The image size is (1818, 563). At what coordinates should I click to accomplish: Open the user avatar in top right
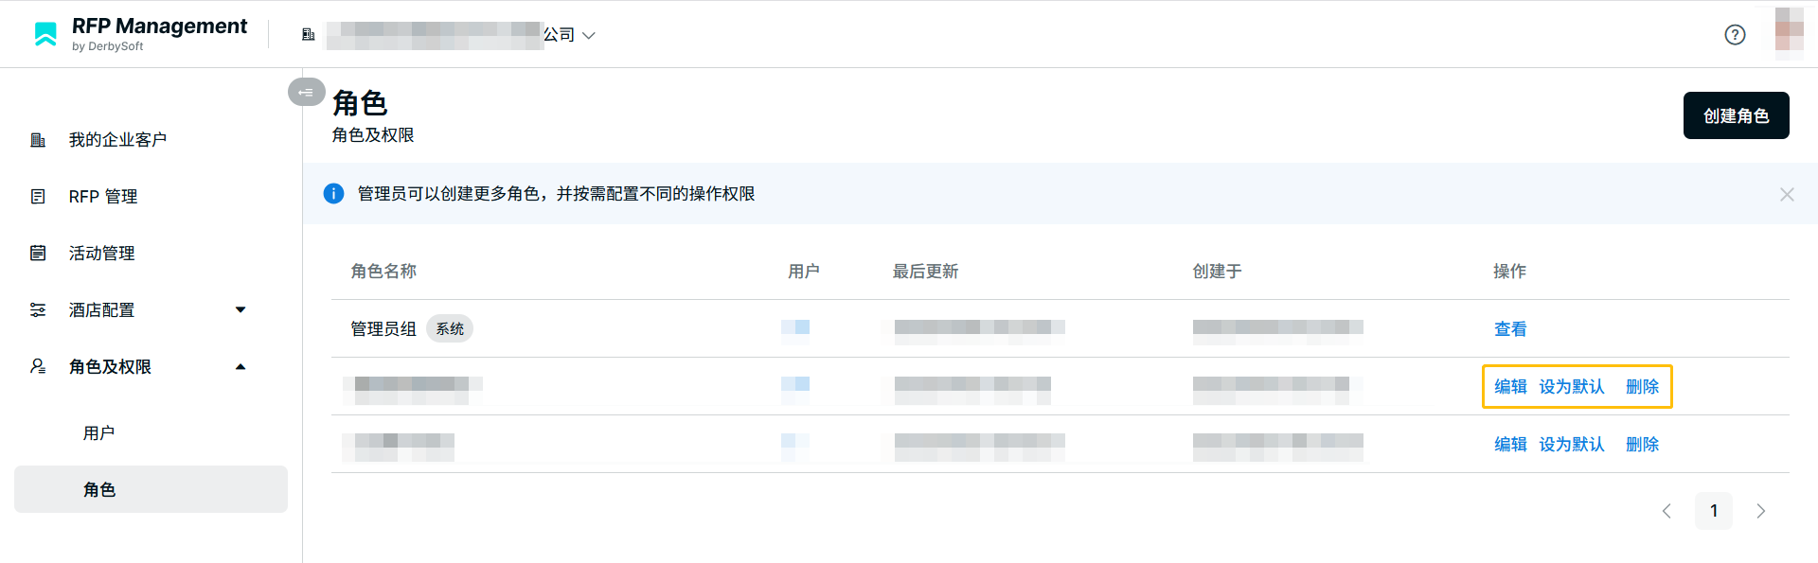point(1789,34)
